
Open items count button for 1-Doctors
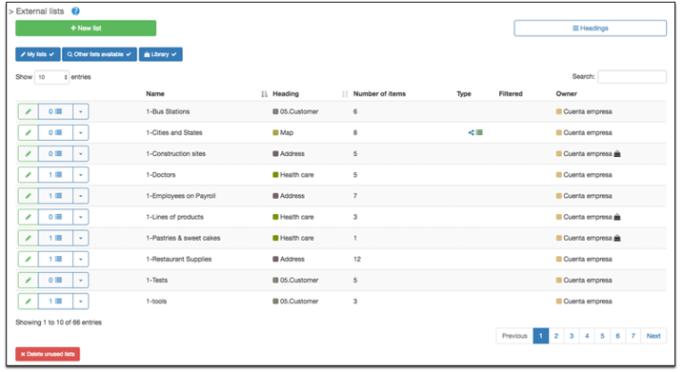[x=55, y=175]
